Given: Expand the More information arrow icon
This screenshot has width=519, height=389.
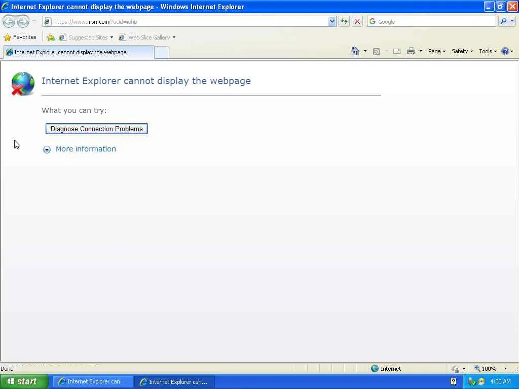Looking at the screenshot, I should coord(47,149).
